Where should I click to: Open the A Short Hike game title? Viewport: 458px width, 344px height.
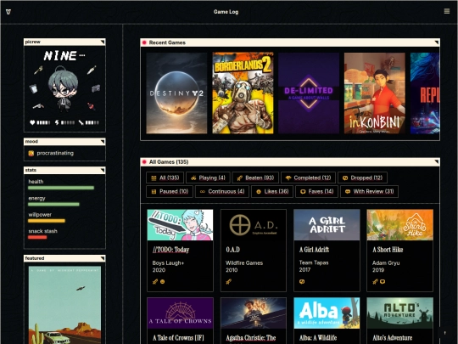pyautogui.click(x=388, y=250)
